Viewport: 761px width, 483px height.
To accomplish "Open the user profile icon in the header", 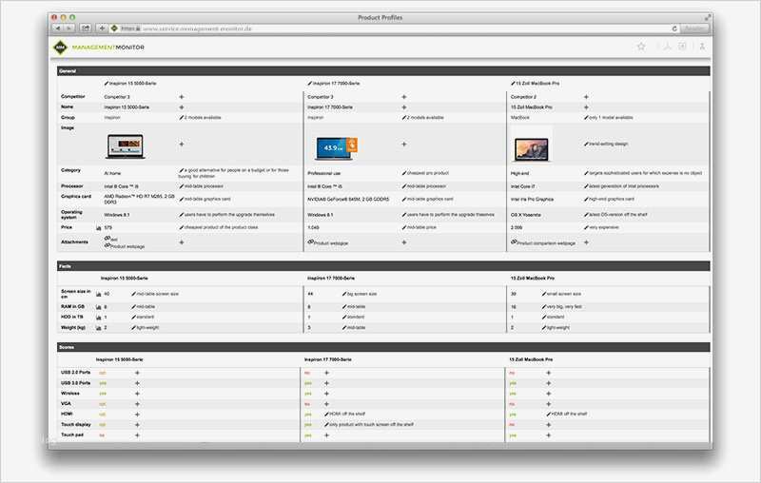I will pos(702,47).
